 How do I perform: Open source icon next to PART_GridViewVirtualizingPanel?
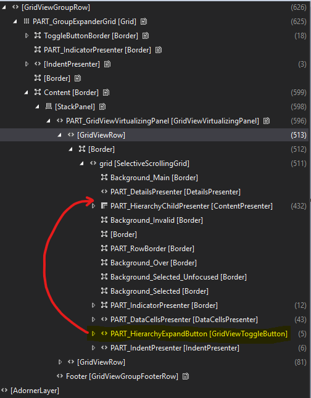tap(267, 121)
